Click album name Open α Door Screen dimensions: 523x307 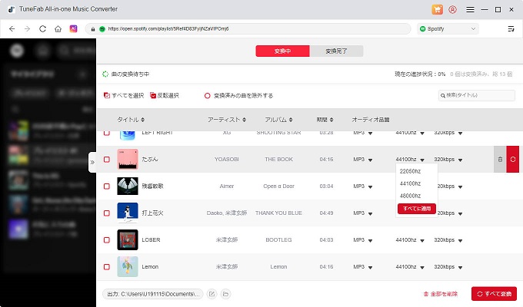coord(278,187)
